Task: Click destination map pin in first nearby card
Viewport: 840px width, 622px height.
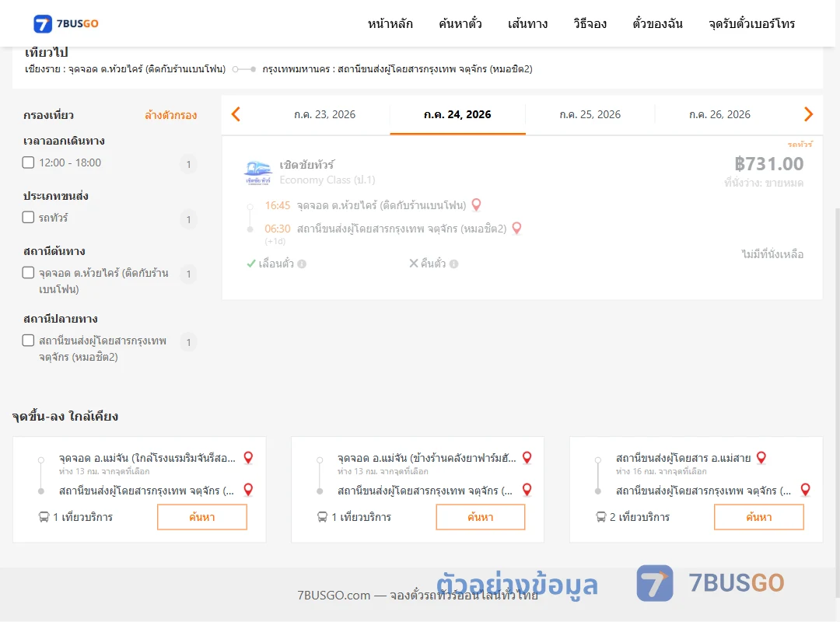Action: click(x=248, y=490)
